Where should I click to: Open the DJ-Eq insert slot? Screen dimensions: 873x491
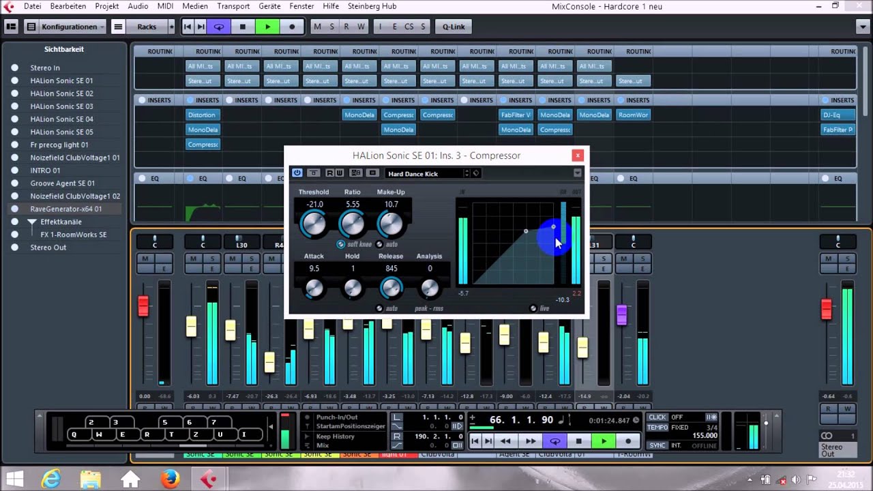838,115
